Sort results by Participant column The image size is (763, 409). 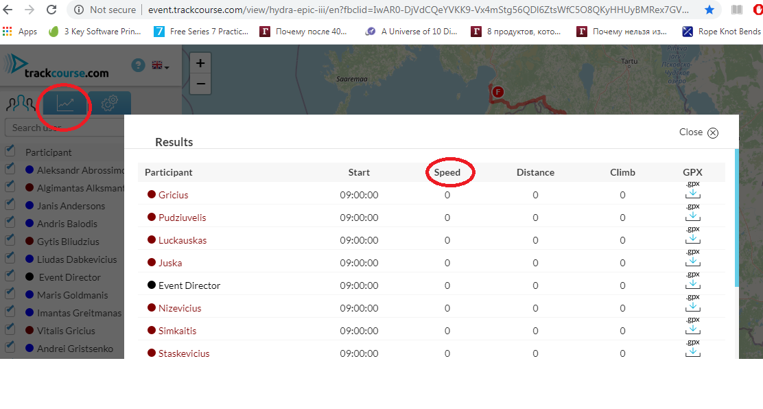click(168, 172)
